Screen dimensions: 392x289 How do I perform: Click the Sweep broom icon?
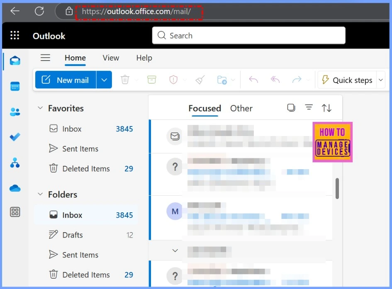tap(200, 80)
